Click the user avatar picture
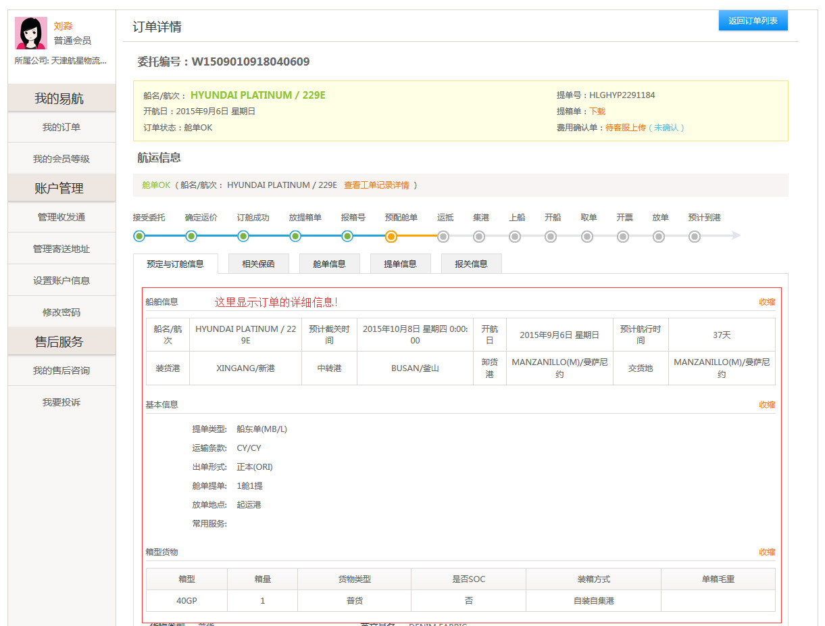Viewport: 825px width, 626px height. click(31, 33)
